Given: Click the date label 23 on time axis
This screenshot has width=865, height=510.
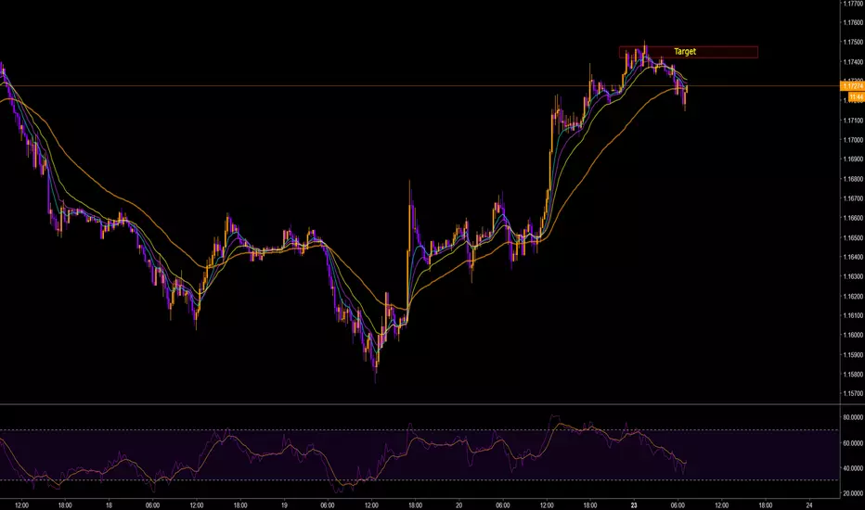Looking at the screenshot, I should 634,505.
